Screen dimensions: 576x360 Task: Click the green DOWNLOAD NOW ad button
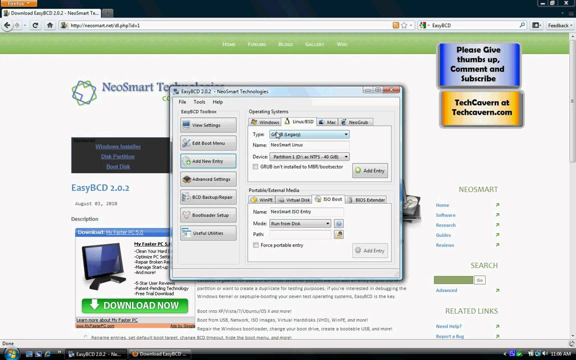click(135, 305)
